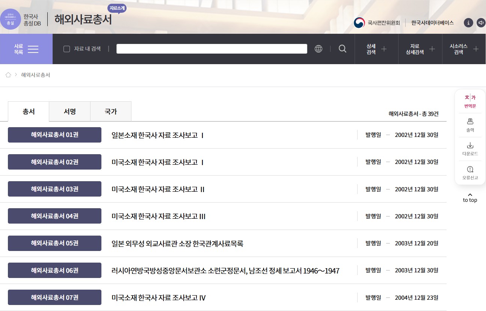This screenshot has width=486, height=311.
Task: Expand the 상세검색 panel
Action: tap(376, 49)
